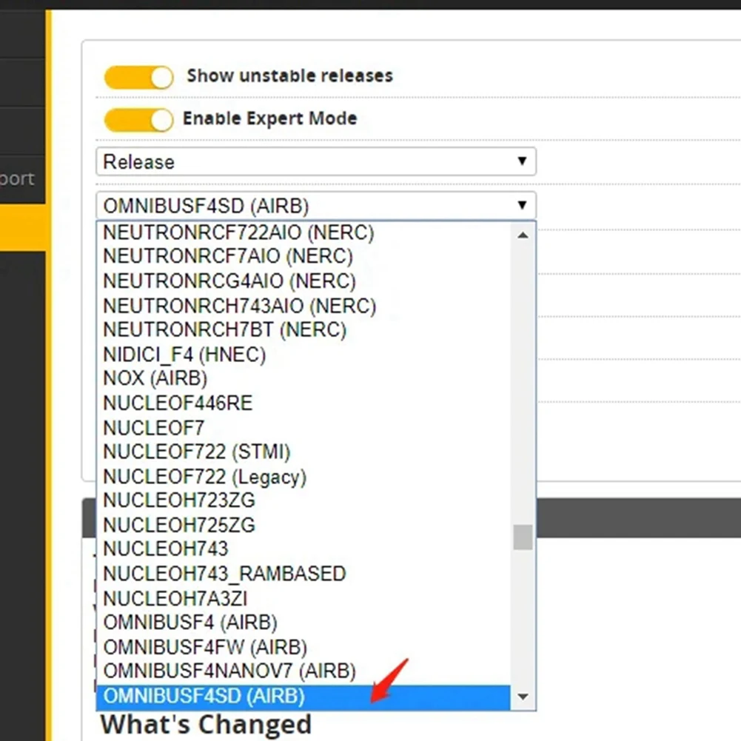This screenshot has width=741, height=741.
Task: Pick OMNIBUSF4 (AIRB) board option
Action: pyautogui.click(x=303, y=623)
